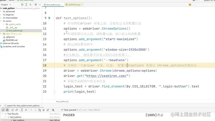Select External Libraries node
The image size is (215, 121).
[x=11, y=43]
